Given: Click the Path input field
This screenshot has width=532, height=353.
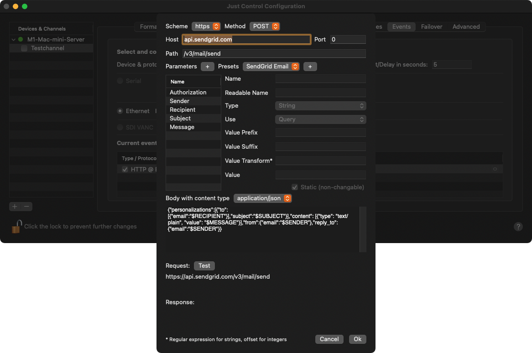Looking at the screenshot, I should tap(274, 53).
